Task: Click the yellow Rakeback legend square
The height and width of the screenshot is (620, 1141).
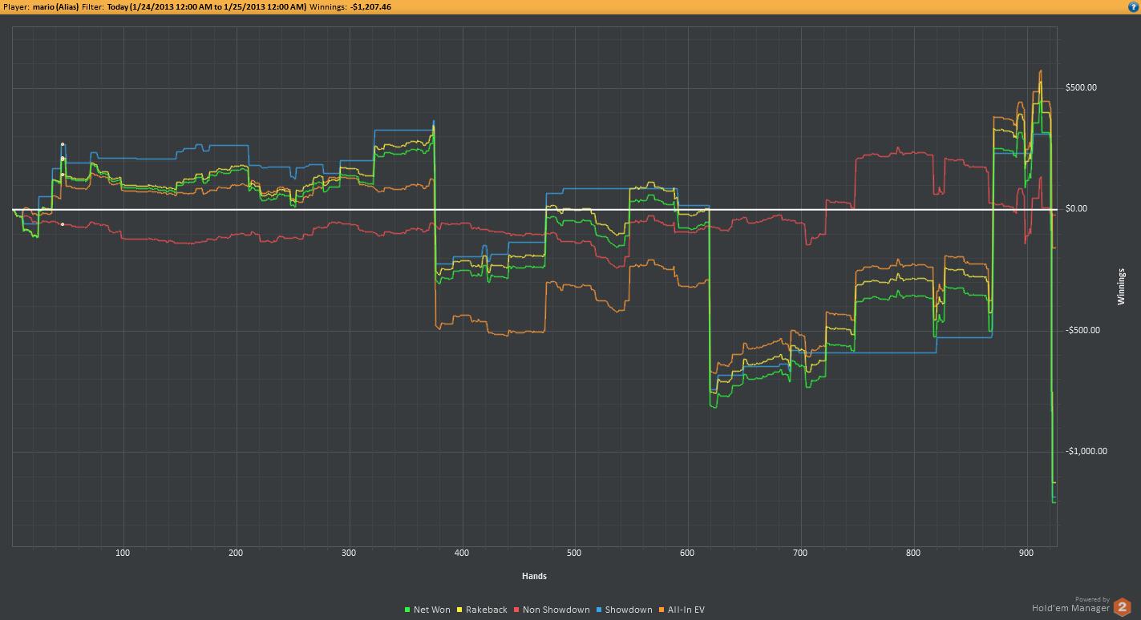Action: point(460,610)
